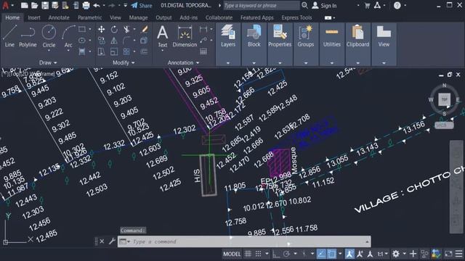
Task: Pick the Erase tool
Action: 145,29
